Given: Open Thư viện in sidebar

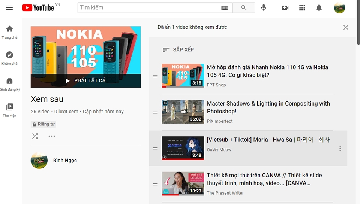Looking at the screenshot, I should (x=9, y=110).
